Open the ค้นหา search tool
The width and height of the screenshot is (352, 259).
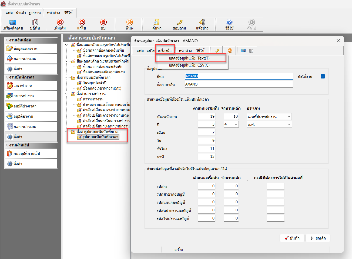[x=157, y=22]
